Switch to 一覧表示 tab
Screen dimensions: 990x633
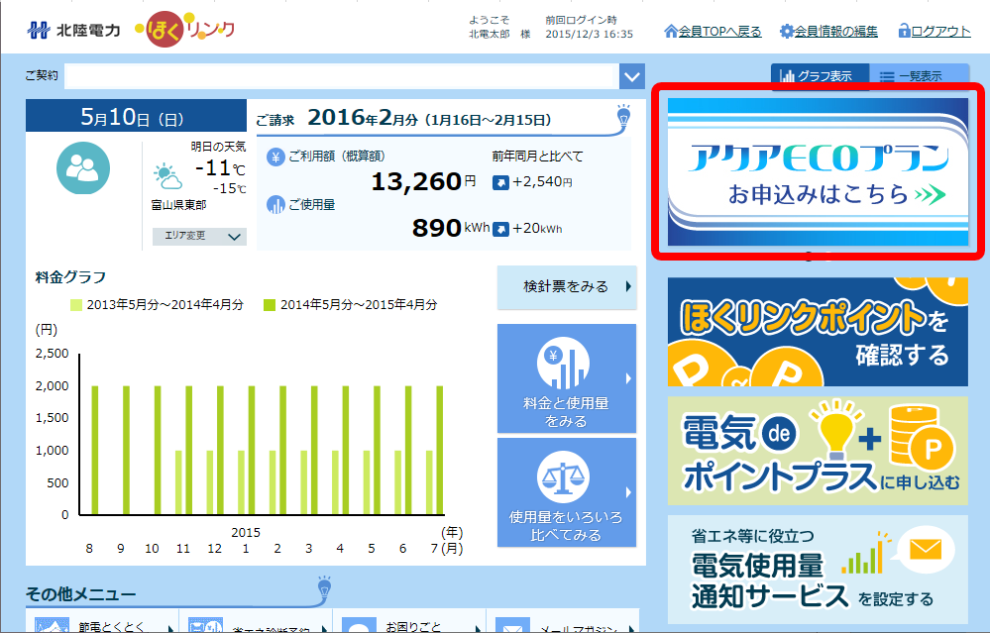pyautogui.click(x=919, y=76)
